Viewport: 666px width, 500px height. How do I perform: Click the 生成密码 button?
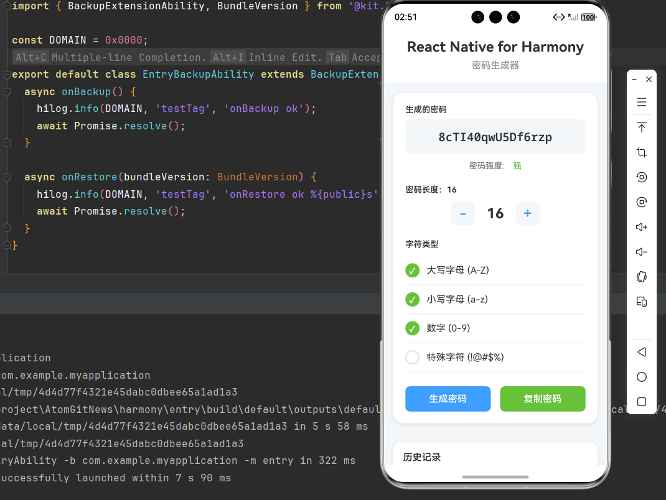click(448, 399)
